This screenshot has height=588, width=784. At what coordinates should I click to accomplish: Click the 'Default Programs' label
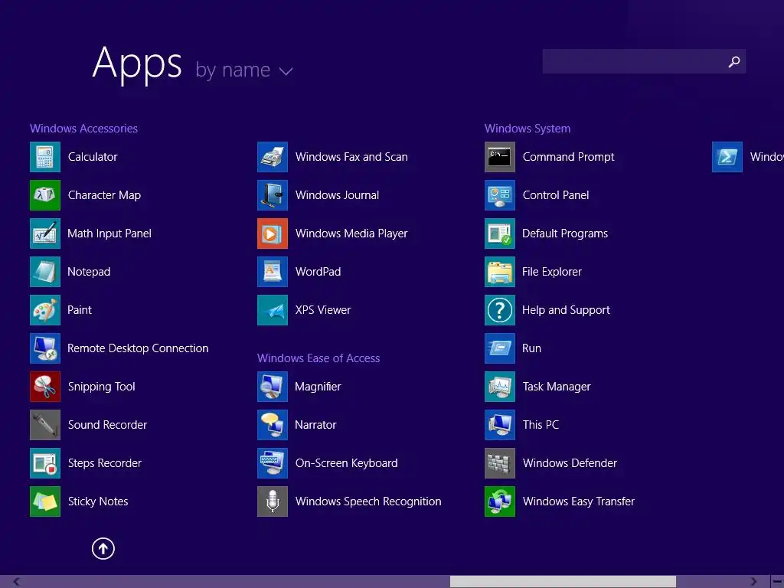pos(565,234)
